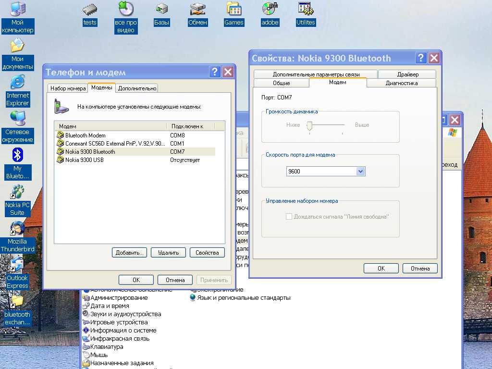Click the Свойства button under the modem list
This screenshot has height=369, width=492.
207,253
